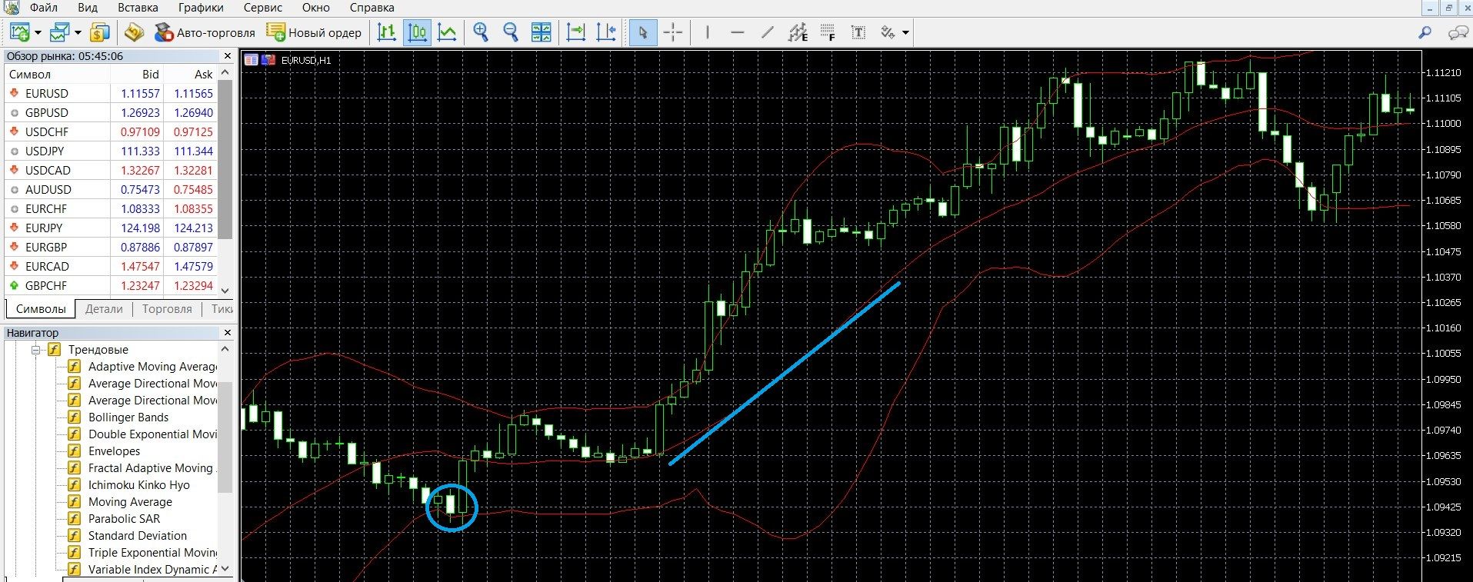Collapse the Трендовые tree node

click(x=36, y=350)
